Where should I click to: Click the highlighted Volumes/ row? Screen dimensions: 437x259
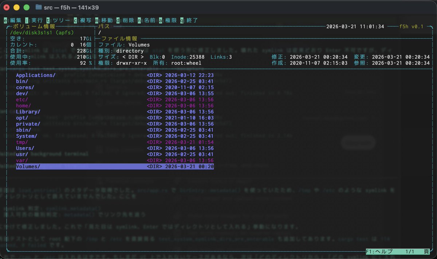pyautogui.click(x=115, y=166)
